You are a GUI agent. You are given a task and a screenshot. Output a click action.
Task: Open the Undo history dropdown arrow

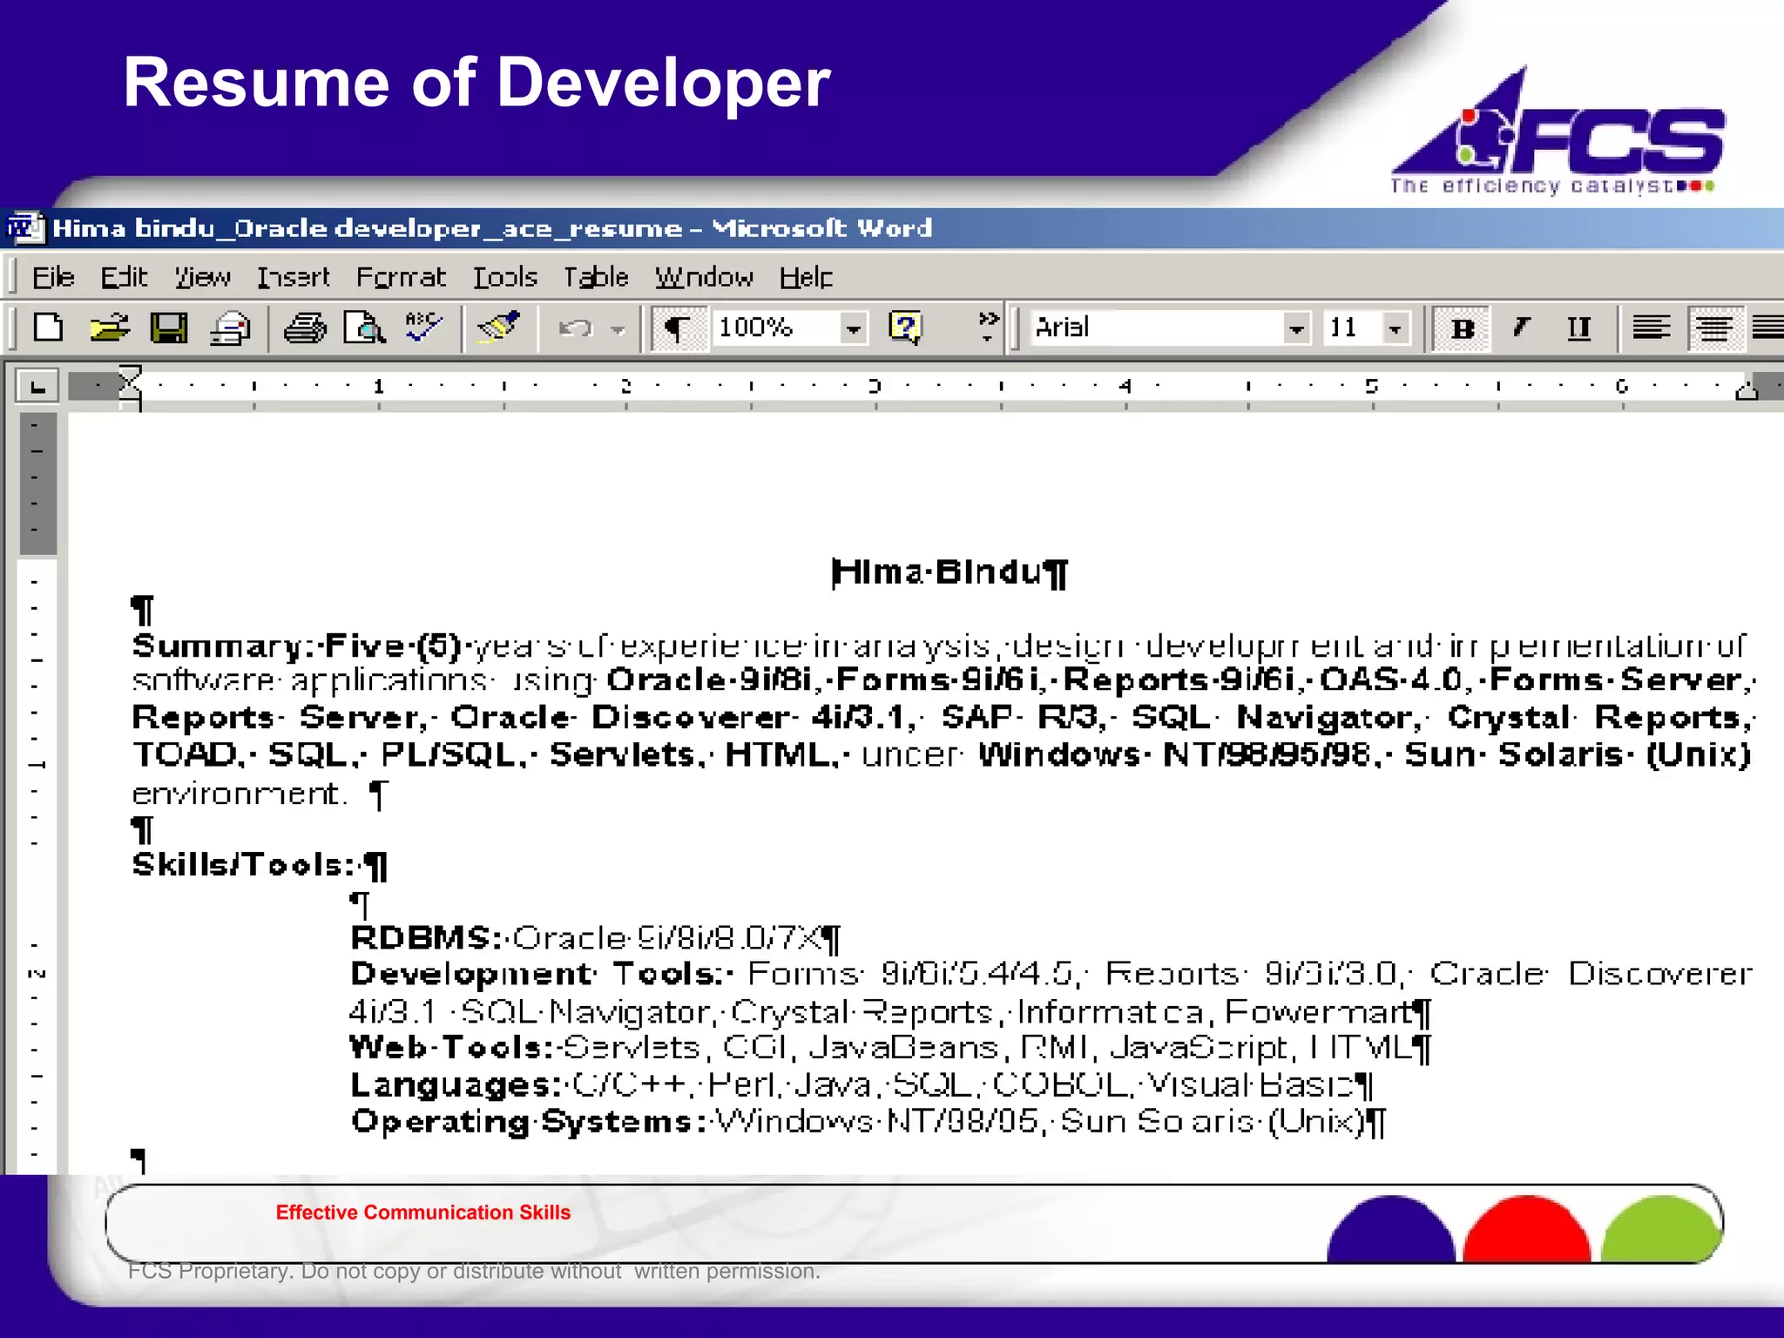pos(618,329)
